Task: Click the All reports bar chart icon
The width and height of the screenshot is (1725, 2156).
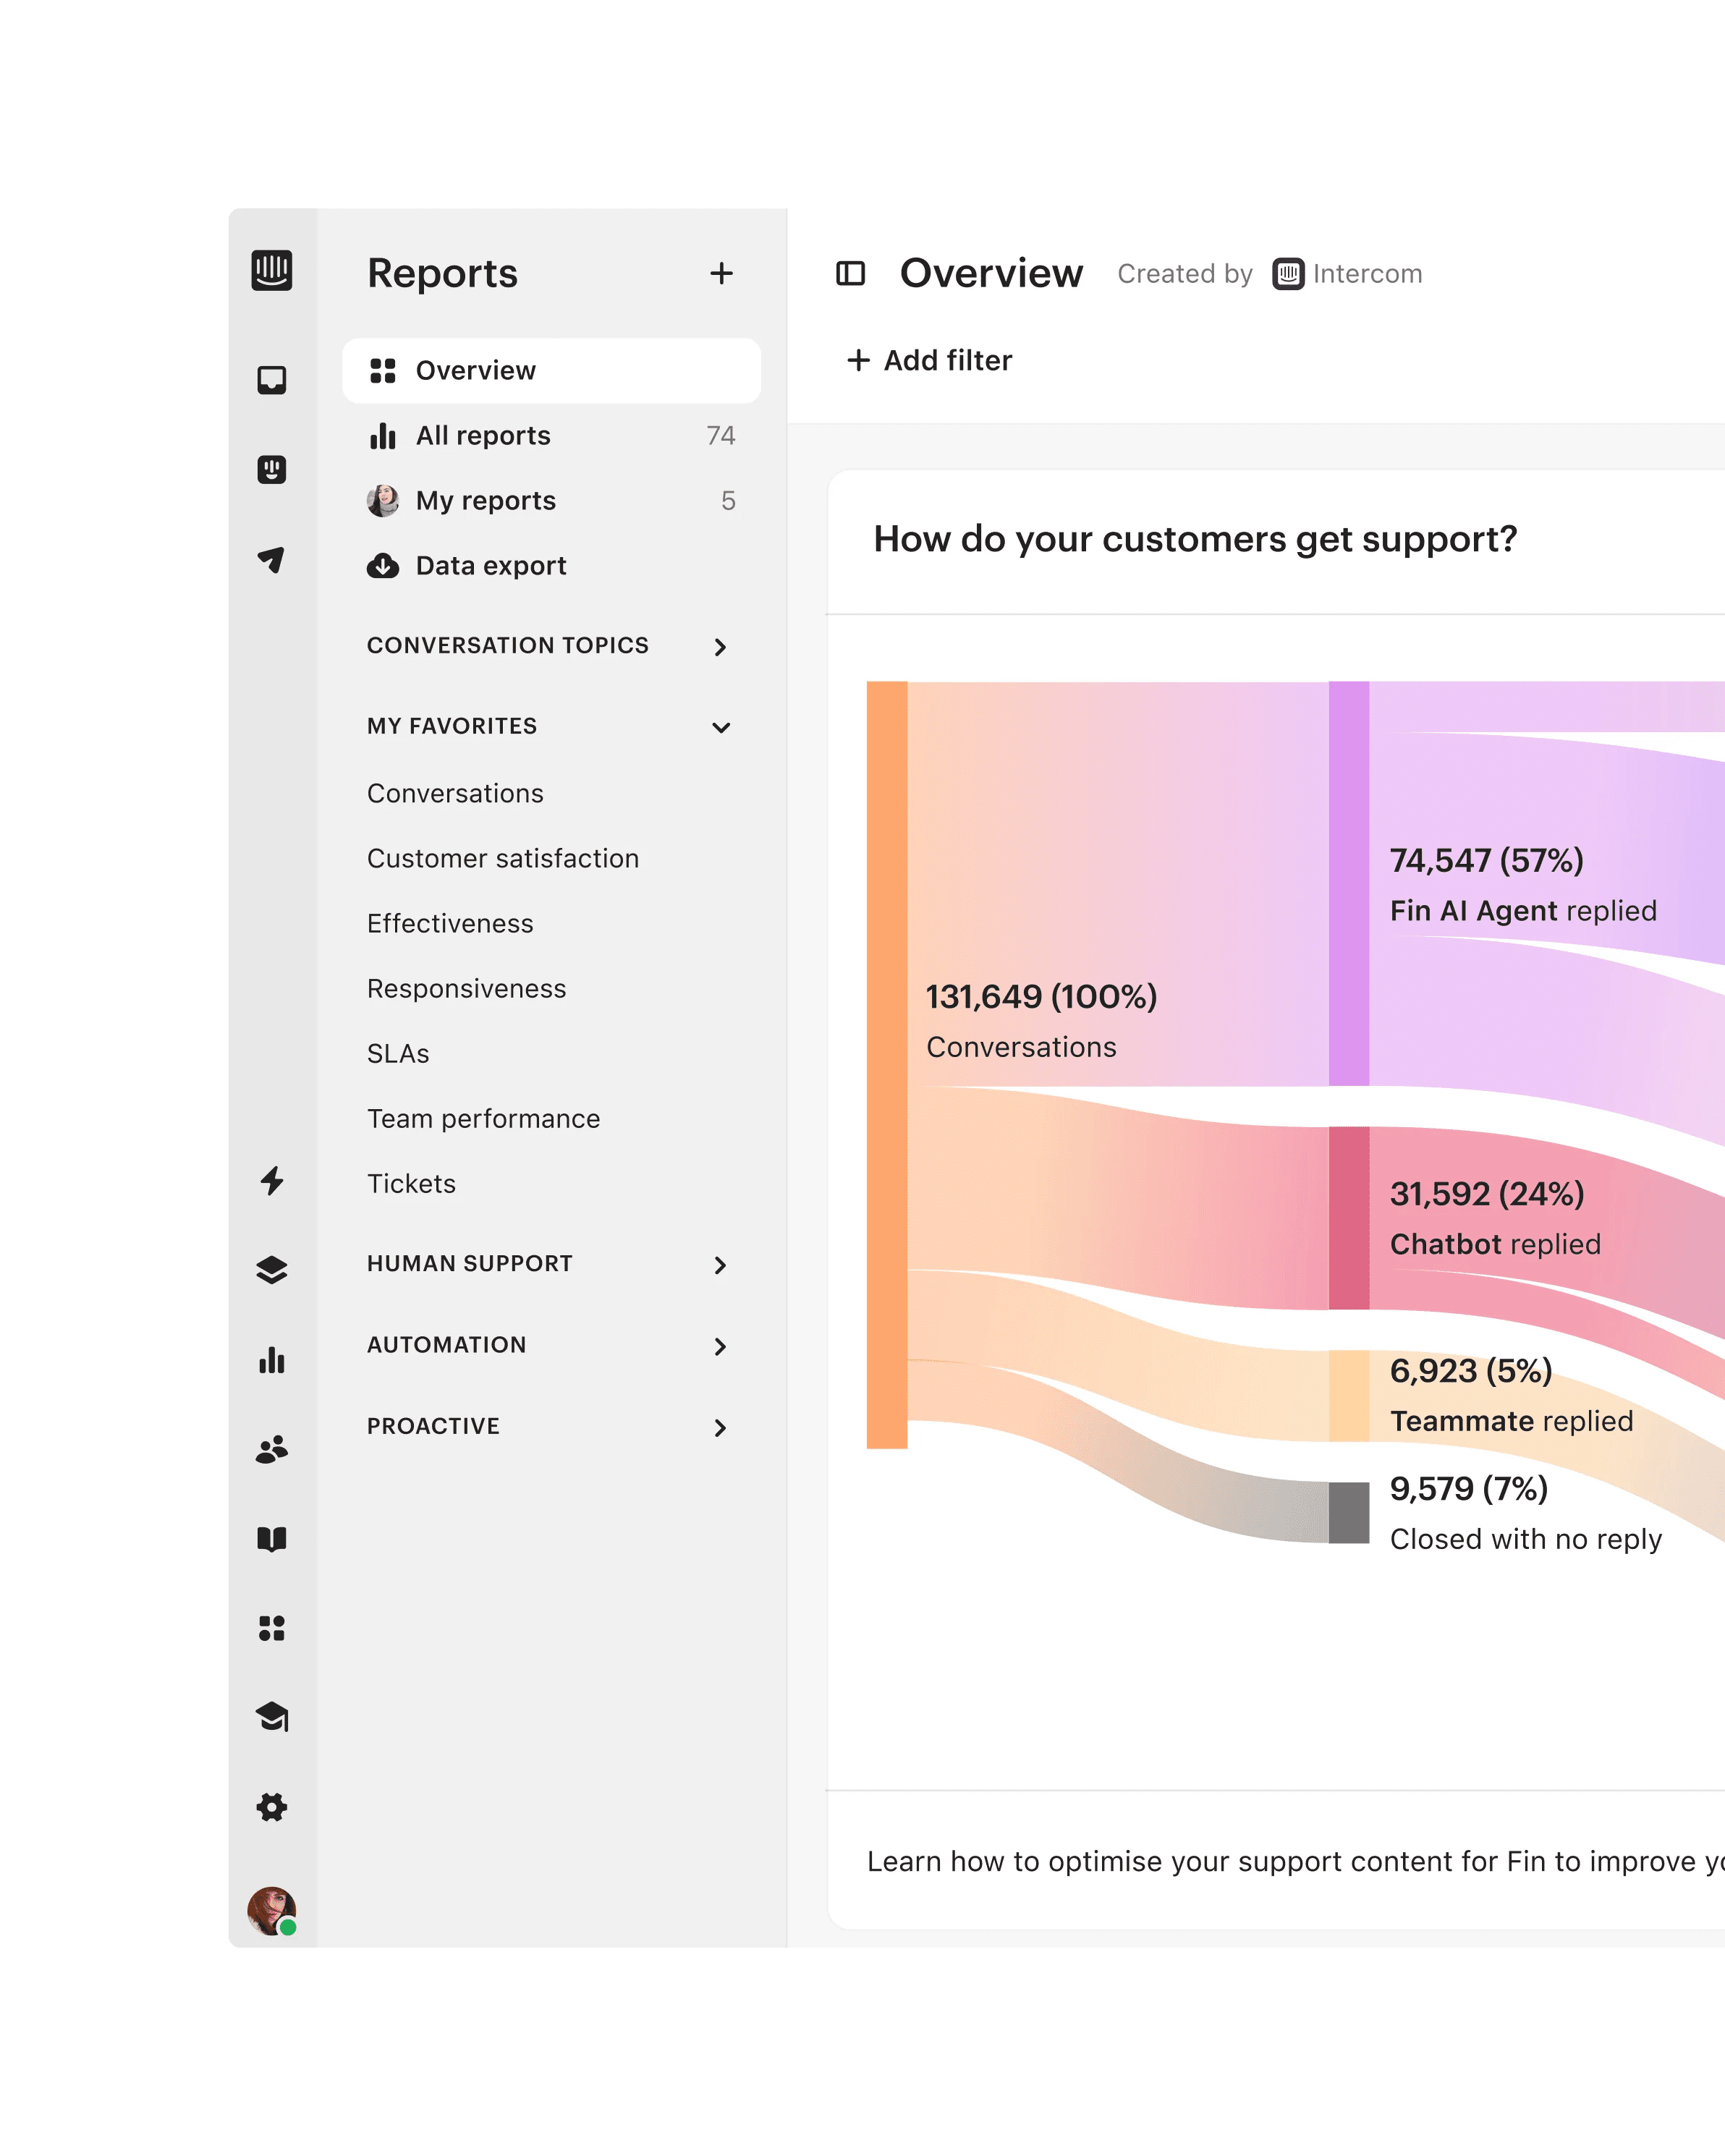Action: (382, 436)
